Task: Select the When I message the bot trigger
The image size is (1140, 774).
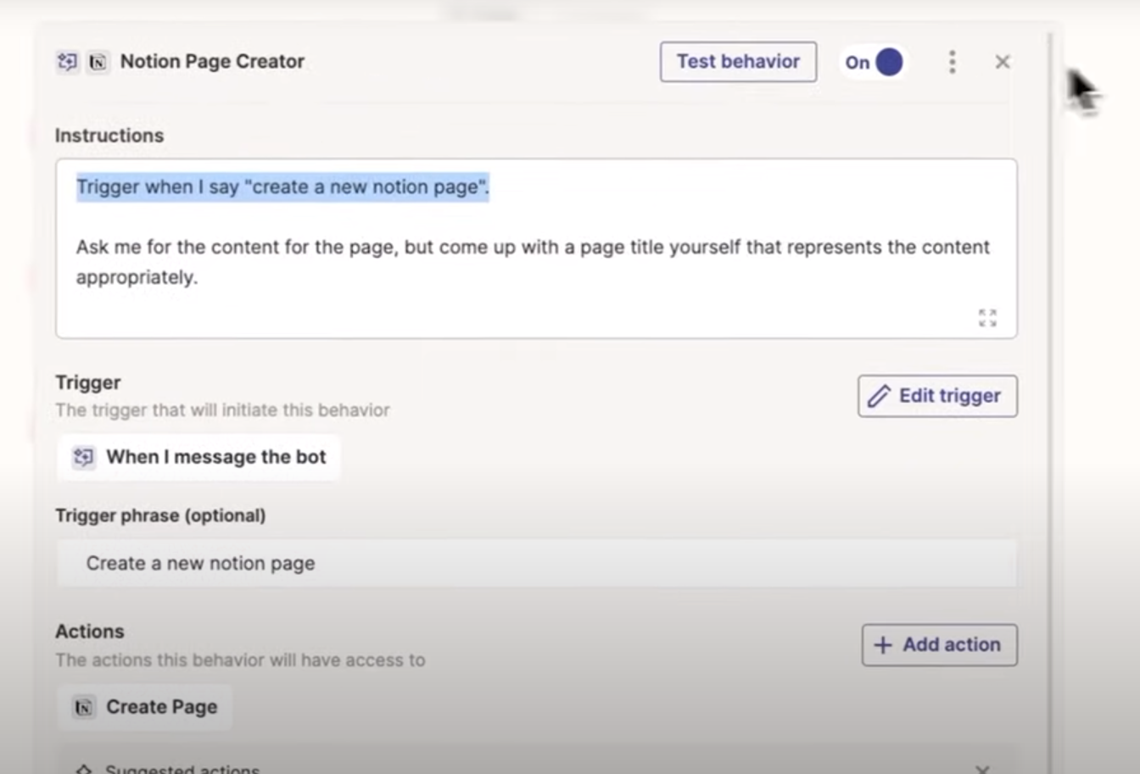Action: pos(199,458)
